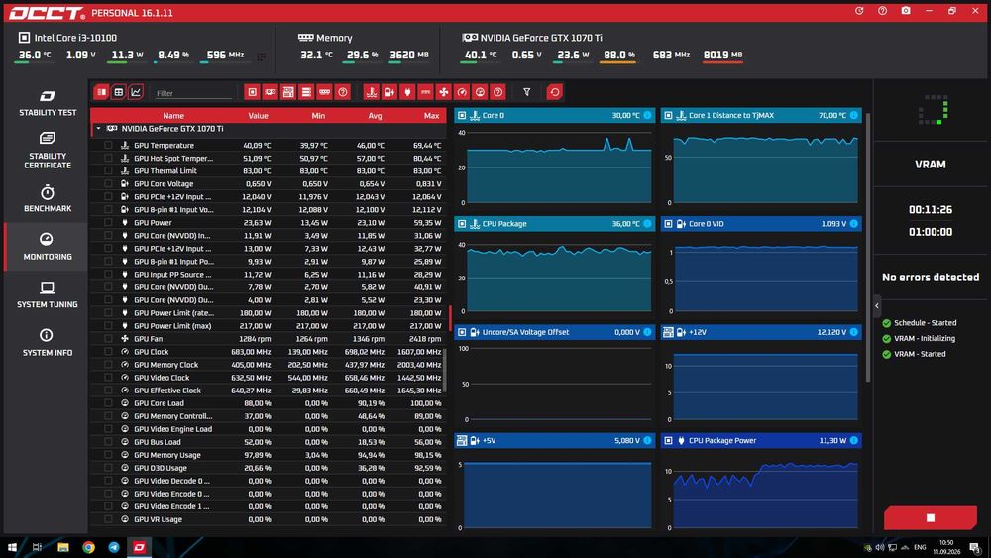Open the System Tuning section

pyautogui.click(x=48, y=295)
